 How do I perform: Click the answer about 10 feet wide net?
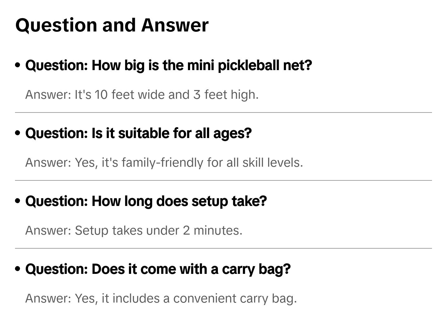coord(142,95)
